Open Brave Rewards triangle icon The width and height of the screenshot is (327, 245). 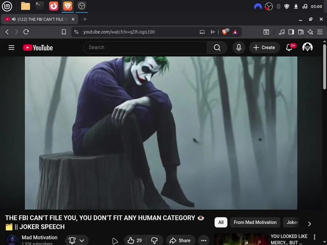[235, 32]
